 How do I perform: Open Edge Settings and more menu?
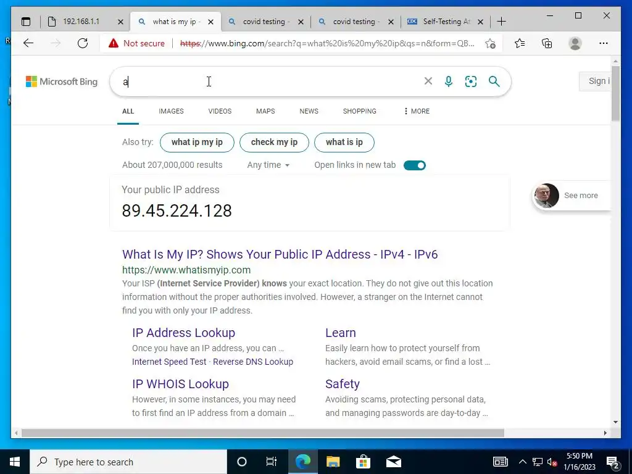click(x=604, y=43)
